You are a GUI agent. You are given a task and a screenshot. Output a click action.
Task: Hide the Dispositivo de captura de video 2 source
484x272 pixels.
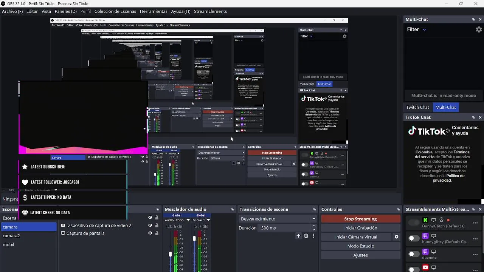(150, 226)
